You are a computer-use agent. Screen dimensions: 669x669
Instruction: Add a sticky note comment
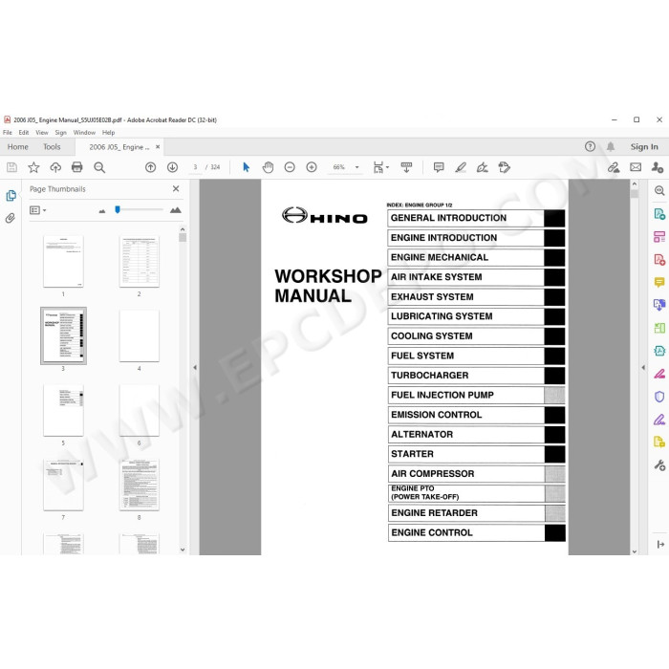point(439,167)
